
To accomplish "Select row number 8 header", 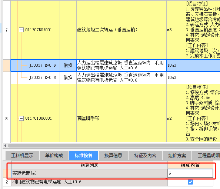I will coord(7,113).
